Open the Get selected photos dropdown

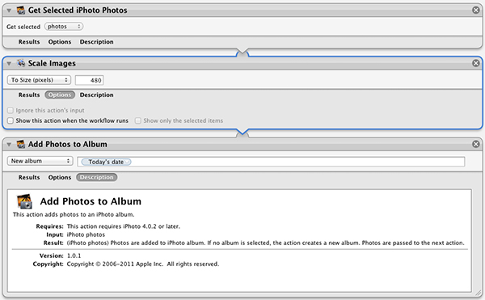pos(64,27)
